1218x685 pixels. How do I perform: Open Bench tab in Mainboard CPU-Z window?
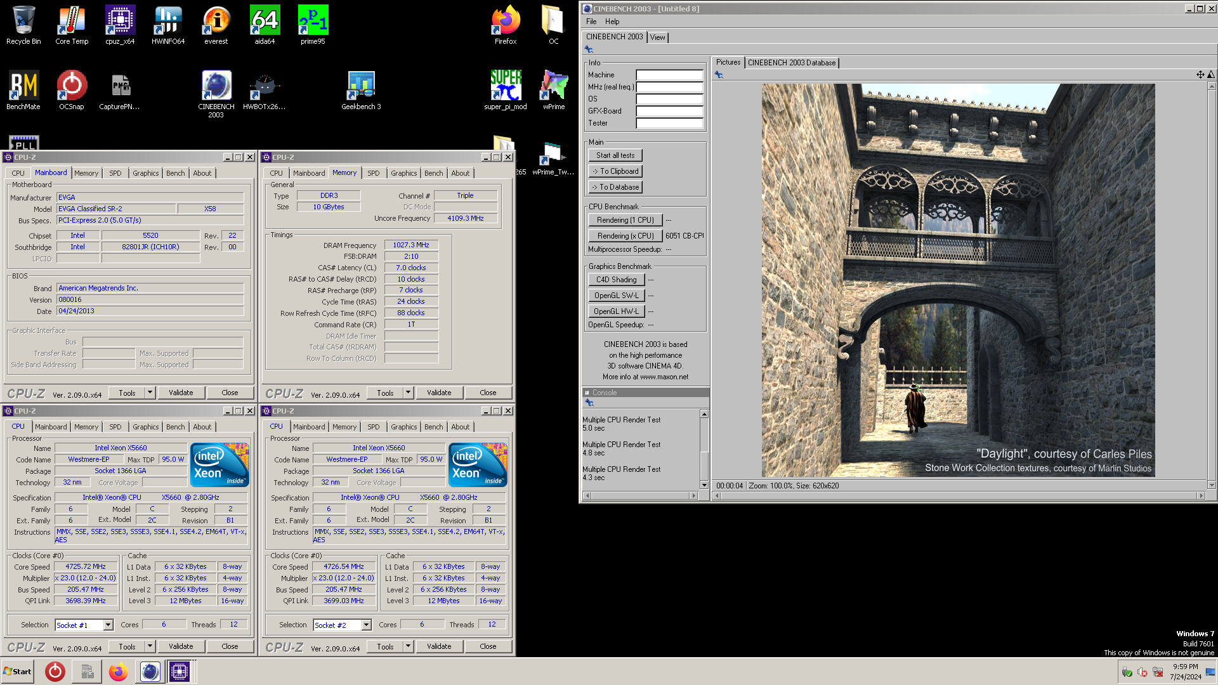176,173
